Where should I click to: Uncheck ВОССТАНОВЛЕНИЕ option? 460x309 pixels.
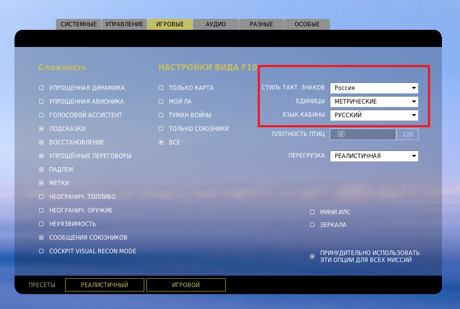click(41, 142)
